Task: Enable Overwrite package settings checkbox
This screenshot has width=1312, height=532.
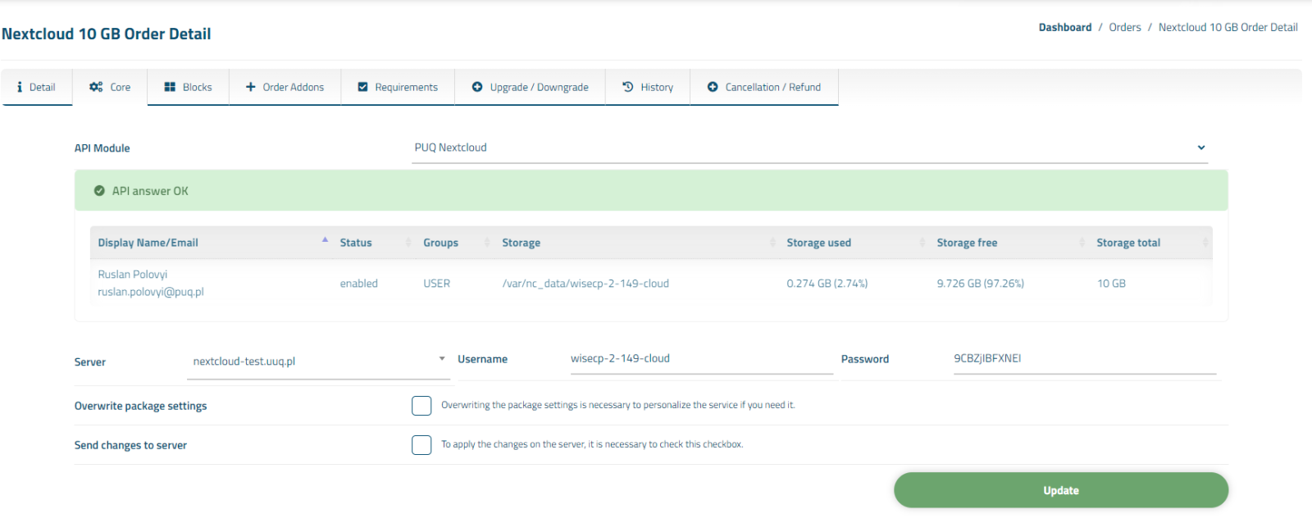Action: (421, 406)
